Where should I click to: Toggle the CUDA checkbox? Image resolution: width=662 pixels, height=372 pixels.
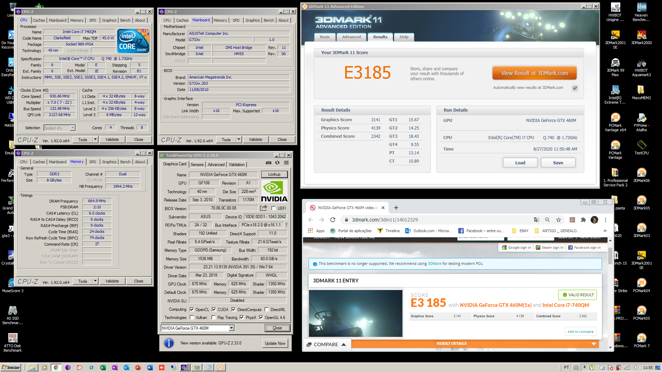coord(214,309)
